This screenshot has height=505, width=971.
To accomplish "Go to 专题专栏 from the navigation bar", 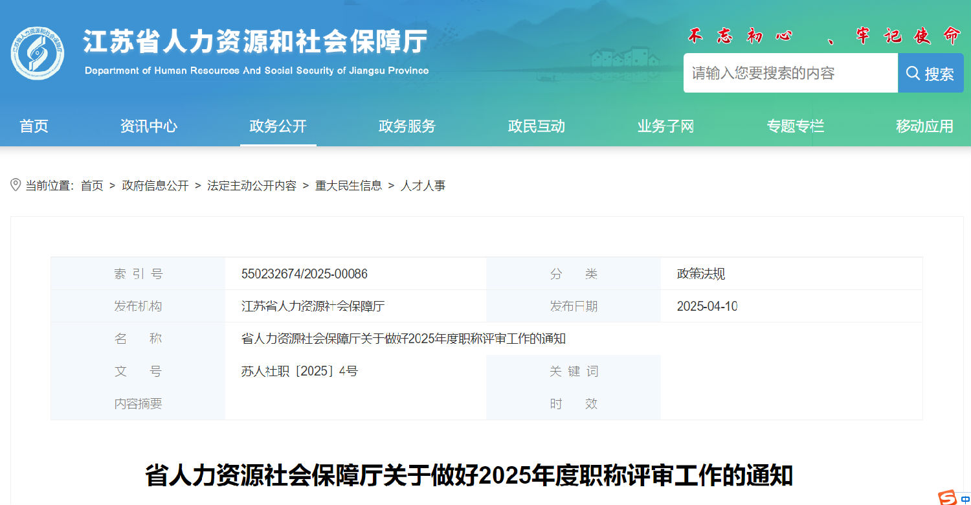I will point(795,126).
